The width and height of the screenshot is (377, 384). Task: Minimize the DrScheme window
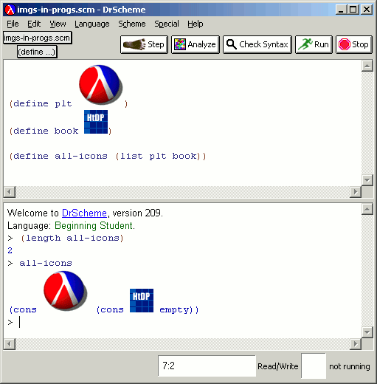[x=341, y=10]
